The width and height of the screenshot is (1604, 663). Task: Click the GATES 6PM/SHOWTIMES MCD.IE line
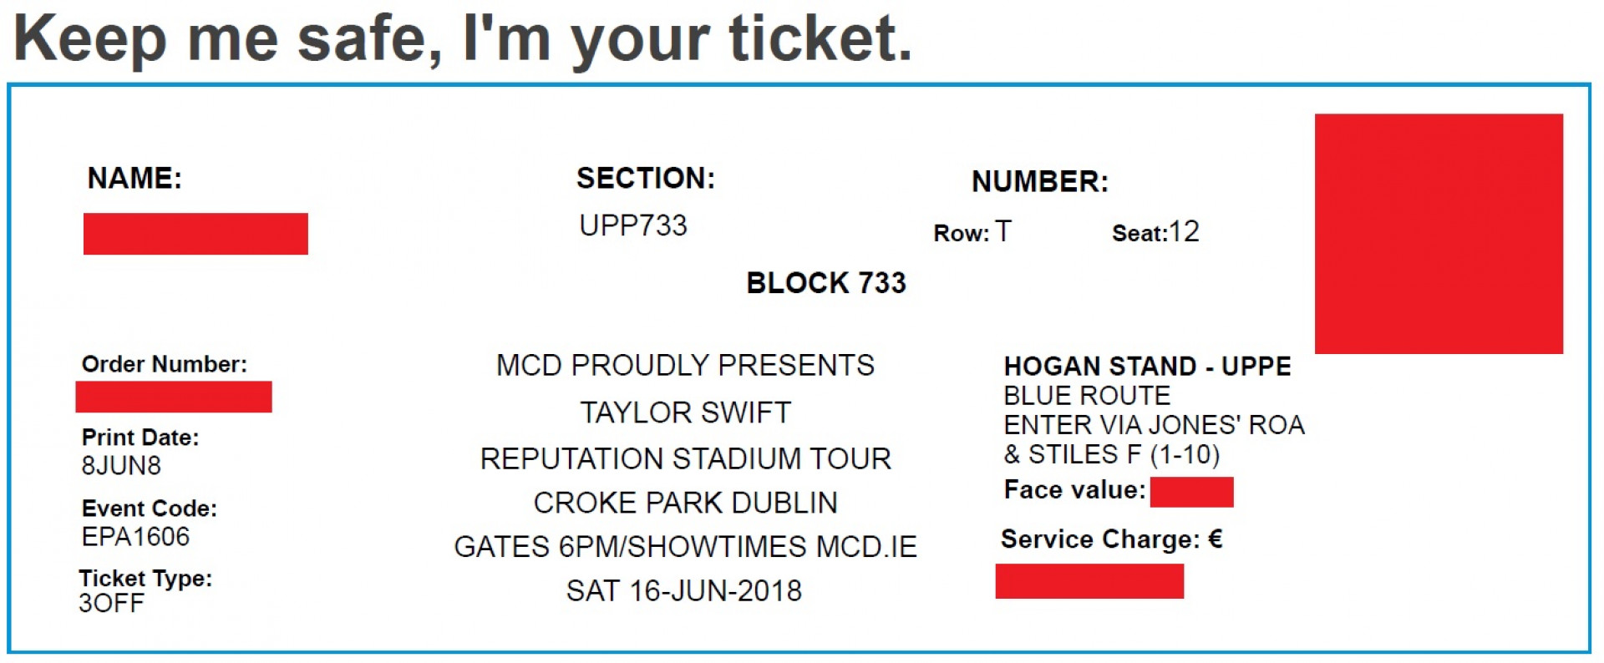(x=685, y=547)
